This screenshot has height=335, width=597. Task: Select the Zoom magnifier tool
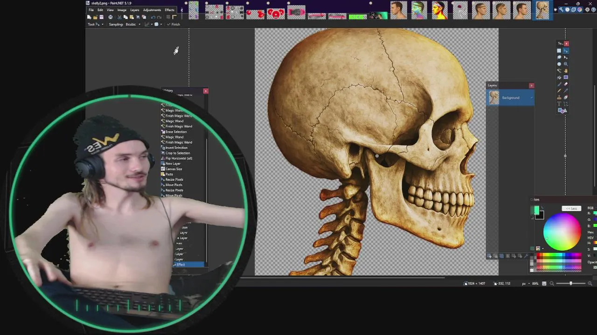click(x=566, y=64)
